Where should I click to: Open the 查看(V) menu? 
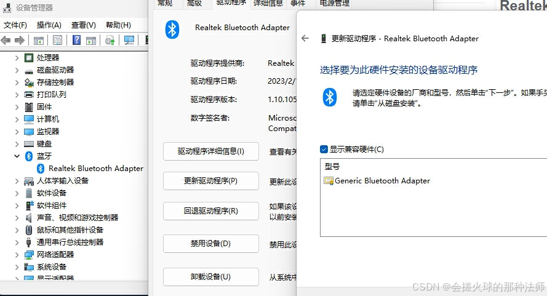pyautogui.click(x=84, y=25)
